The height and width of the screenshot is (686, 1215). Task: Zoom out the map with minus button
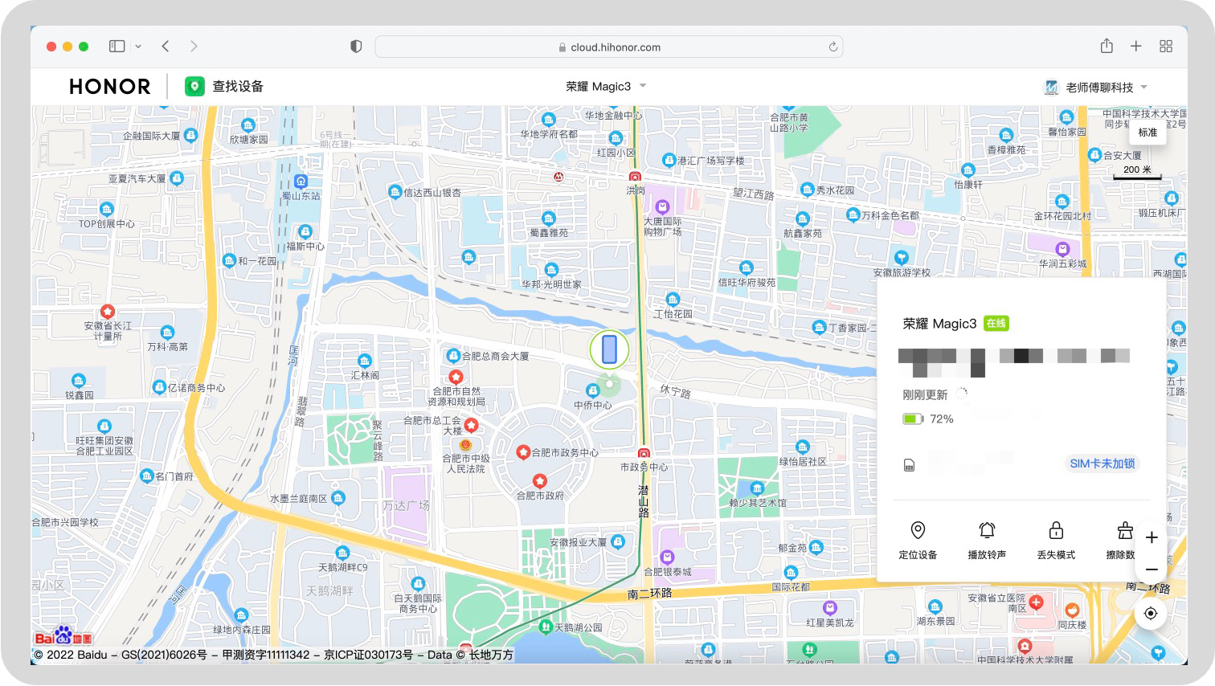(1152, 570)
